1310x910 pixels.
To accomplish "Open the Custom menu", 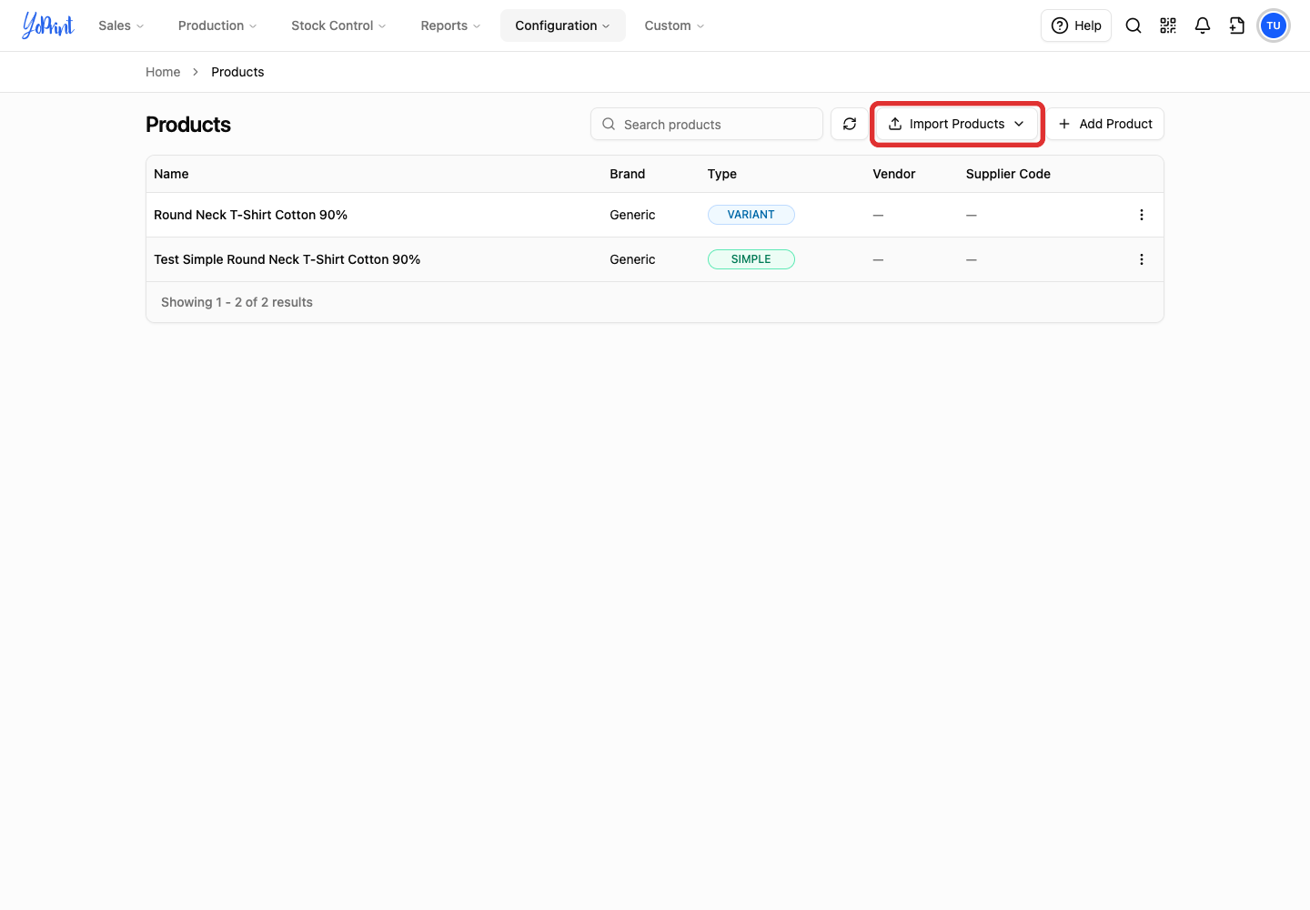I will click(674, 25).
